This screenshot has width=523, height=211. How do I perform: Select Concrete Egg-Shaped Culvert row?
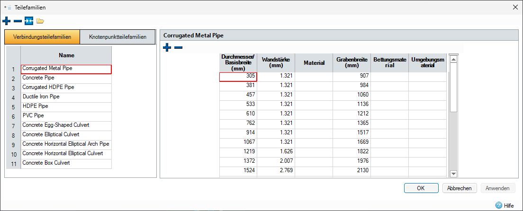click(66, 126)
